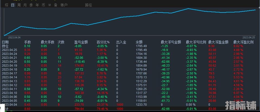Select the 2023.04.19 date row
The width and height of the screenshot is (260, 112).
click(130, 65)
